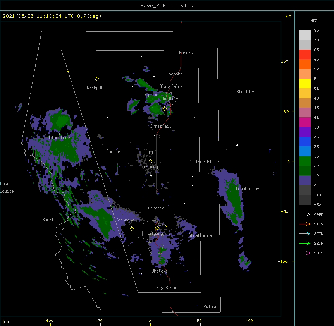Click the Banff town label
Image resolution: width=334 pixels, height=326 pixels.
point(48,220)
